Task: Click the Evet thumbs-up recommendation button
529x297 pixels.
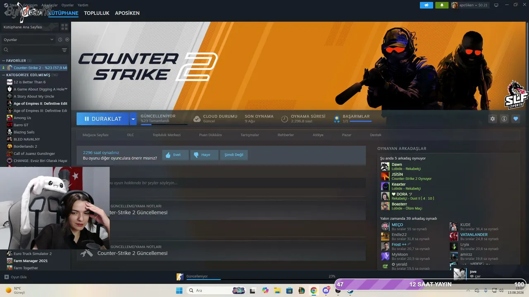Action: 175,155
